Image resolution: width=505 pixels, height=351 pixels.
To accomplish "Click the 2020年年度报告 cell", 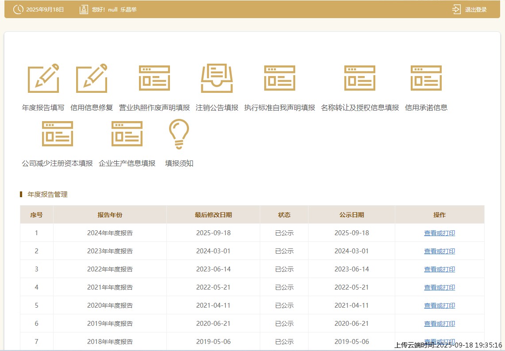I will pos(110,305).
